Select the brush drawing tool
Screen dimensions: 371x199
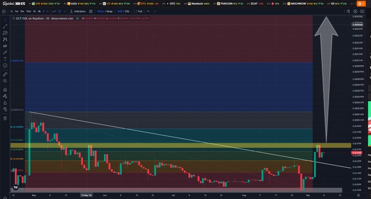[x=5, y=52]
